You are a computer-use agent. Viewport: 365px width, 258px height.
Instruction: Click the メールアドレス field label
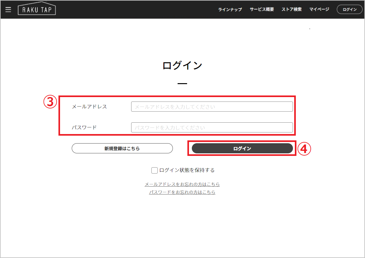[89, 107]
